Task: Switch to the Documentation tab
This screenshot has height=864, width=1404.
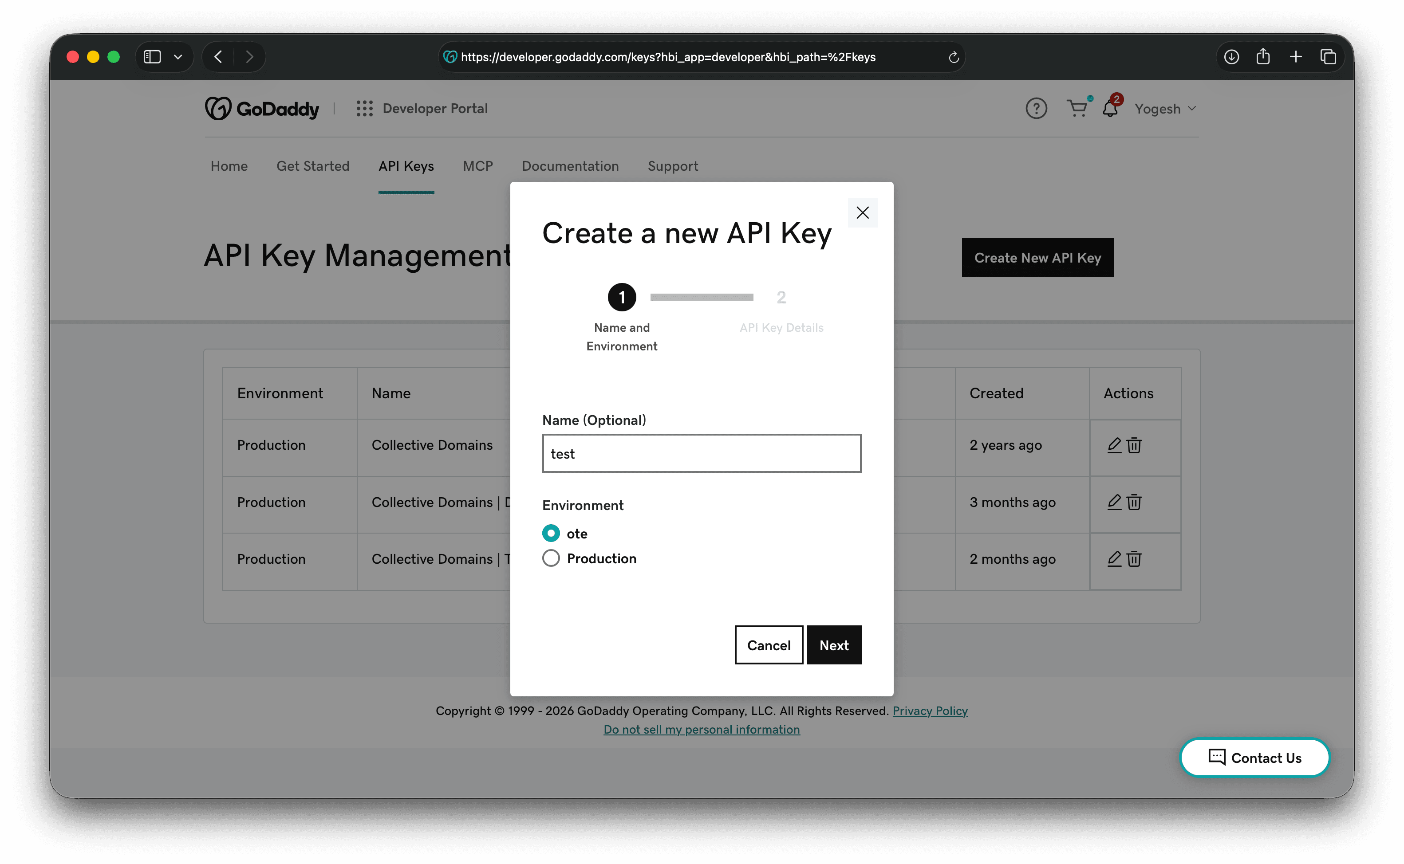Action: [569, 166]
